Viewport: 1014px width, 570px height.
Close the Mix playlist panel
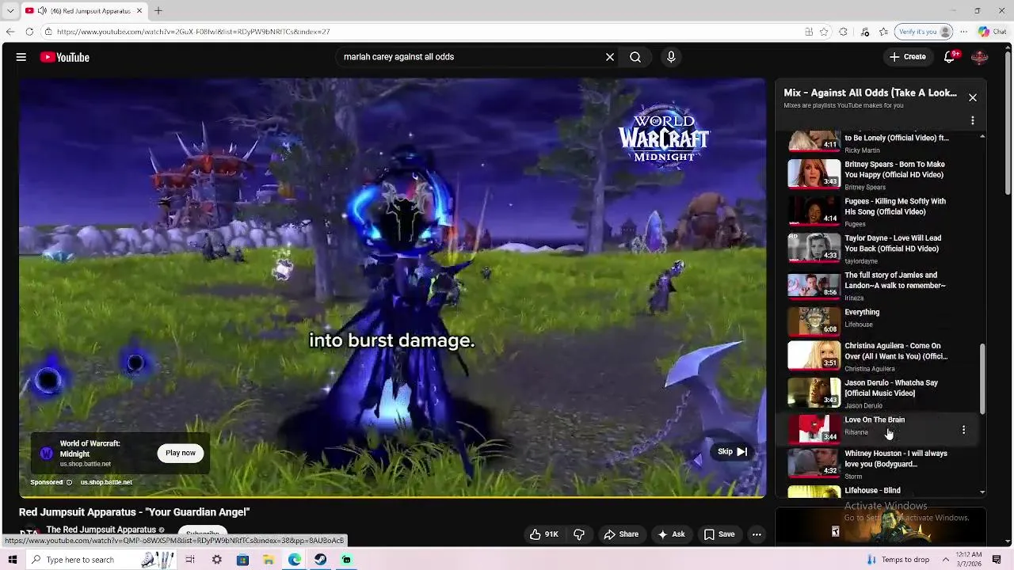[973, 97]
